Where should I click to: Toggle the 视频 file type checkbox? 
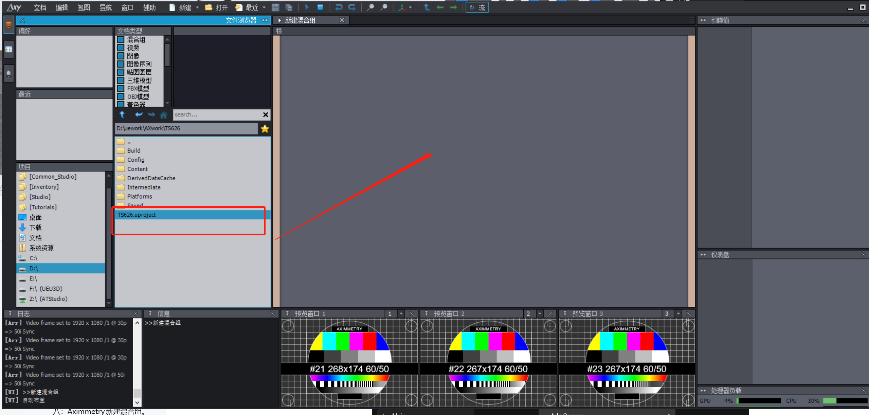[x=121, y=48]
